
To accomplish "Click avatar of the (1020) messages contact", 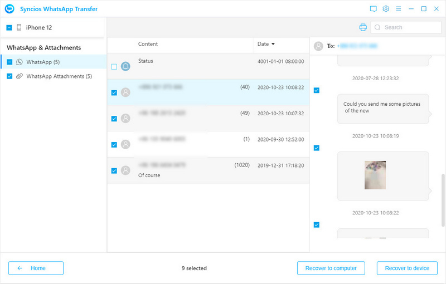I will coord(125,170).
